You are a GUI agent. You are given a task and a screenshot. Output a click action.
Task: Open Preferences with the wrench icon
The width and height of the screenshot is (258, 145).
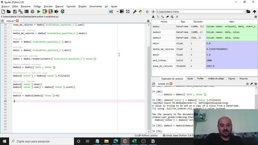[x=135, y=12]
